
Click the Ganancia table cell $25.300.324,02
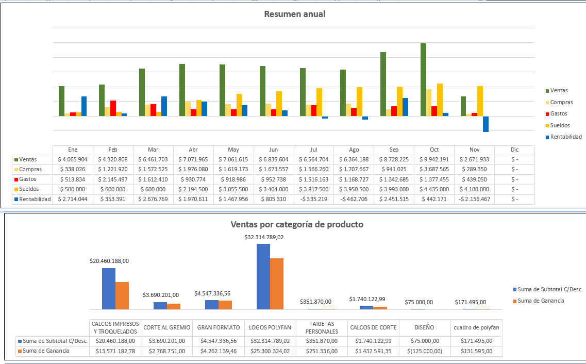(270, 351)
